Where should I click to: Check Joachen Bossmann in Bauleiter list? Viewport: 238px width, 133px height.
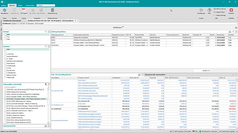click(5, 56)
